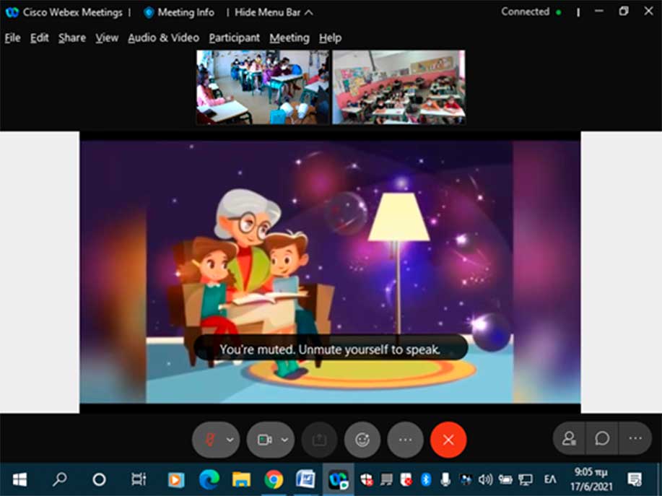Open panel options ellipsis at right
Viewport: 662px width, 496px height.
pyautogui.click(x=635, y=438)
